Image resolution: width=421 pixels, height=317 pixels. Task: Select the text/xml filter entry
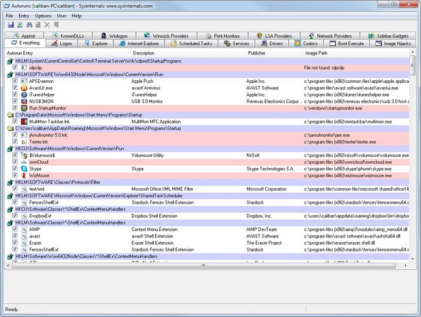[x=37, y=189]
